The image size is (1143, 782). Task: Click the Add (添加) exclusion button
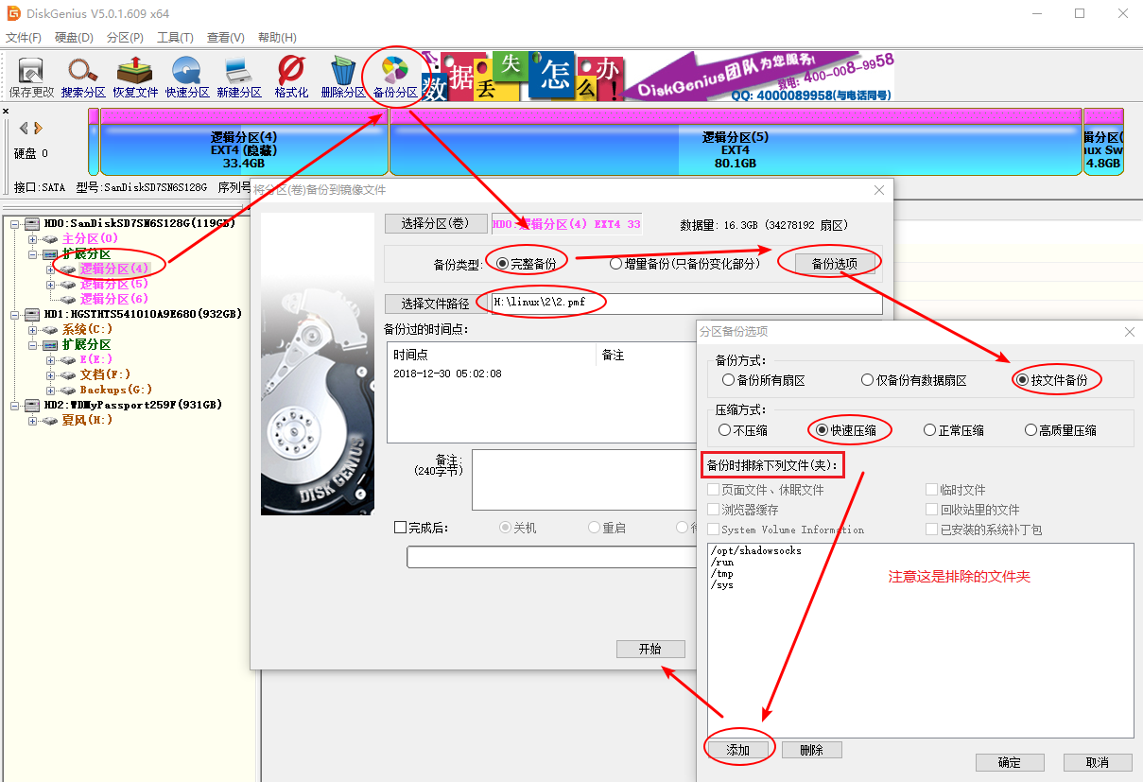[x=737, y=750]
